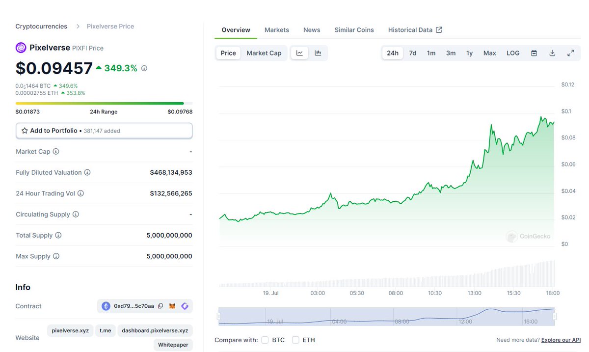Select the 3m time range
The width and height of the screenshot is (589, 352).
click(451, 53)
